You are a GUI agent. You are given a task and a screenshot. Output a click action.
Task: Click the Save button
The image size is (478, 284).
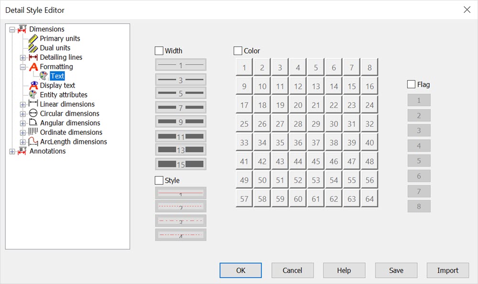[x=396, y=270]
